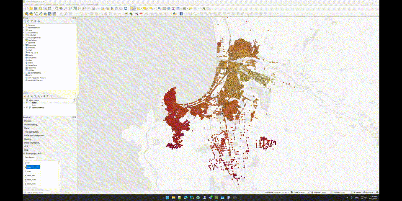This screenshot has height=201, width=402.
Task: Open the Select Features dropdown arrow
Action: [x=136, y=8]
